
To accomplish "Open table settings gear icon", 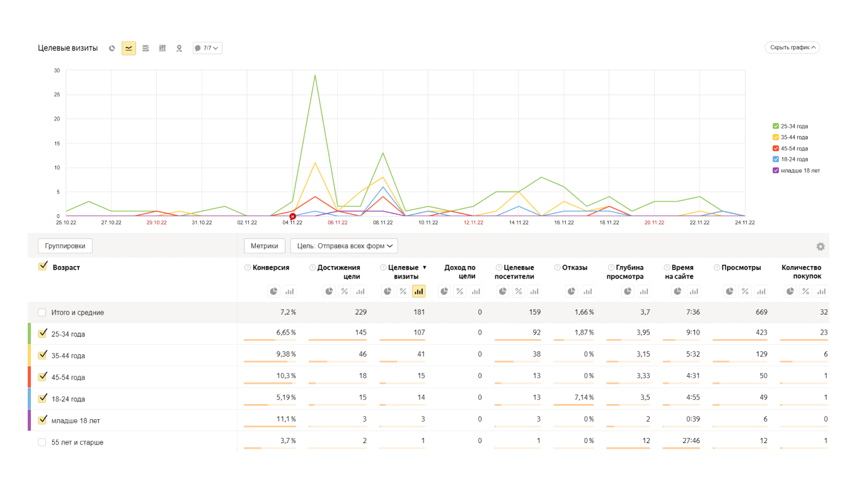I will [x=820, y=247].
